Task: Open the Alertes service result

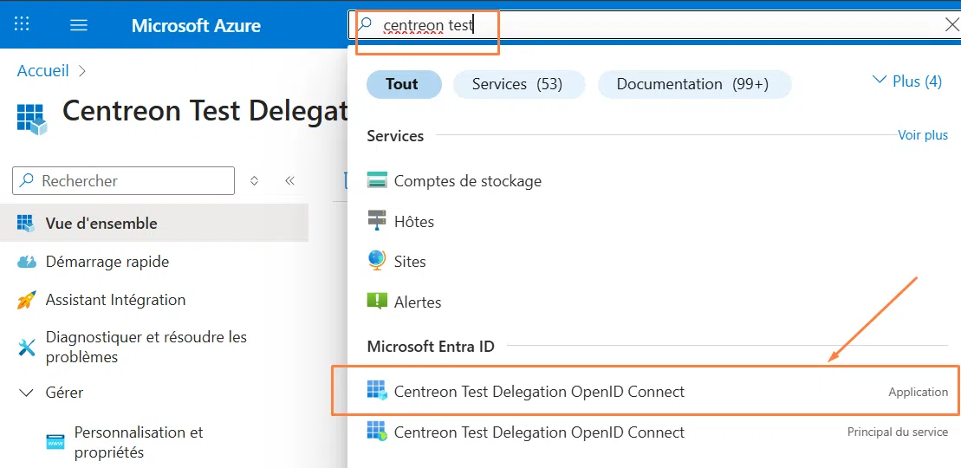Action: (x=417, y=302)
